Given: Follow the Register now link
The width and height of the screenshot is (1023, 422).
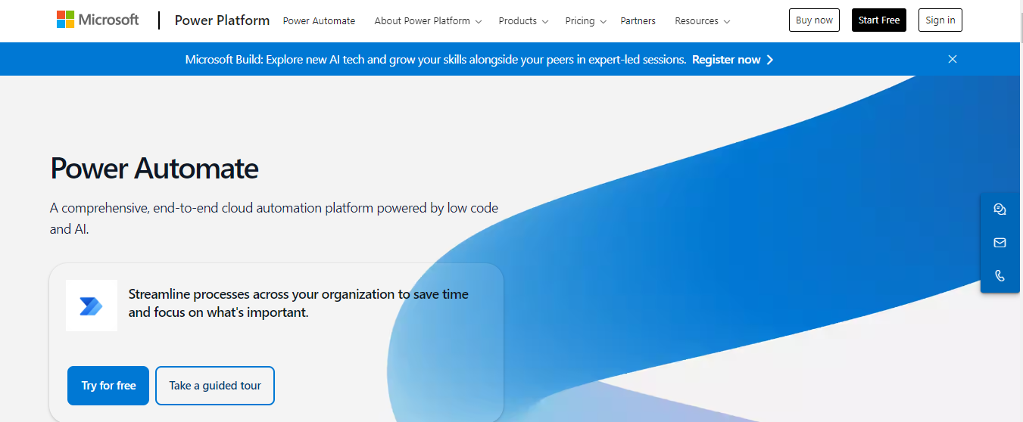Looking at the screenshot, I should click(732, 59).
